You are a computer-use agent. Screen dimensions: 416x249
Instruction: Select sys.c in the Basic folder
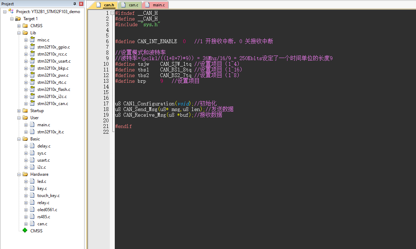click(42, 154)
